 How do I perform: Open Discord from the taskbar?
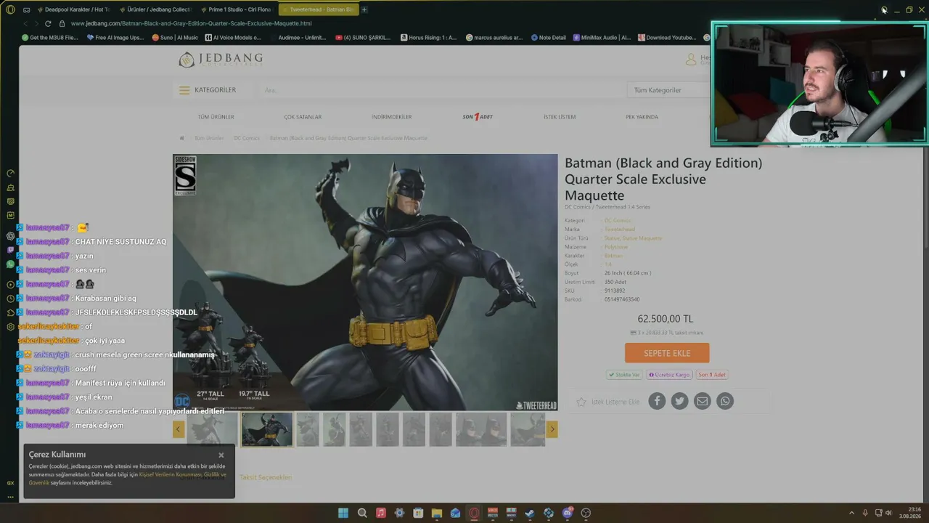coord(568,513)
